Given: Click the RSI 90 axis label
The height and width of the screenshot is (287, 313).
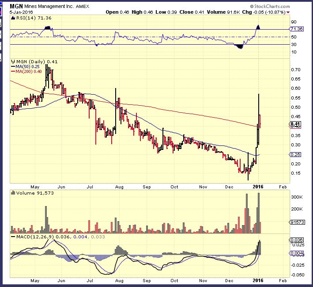Looking at the screenshot, I should click(x=294, y=22).
